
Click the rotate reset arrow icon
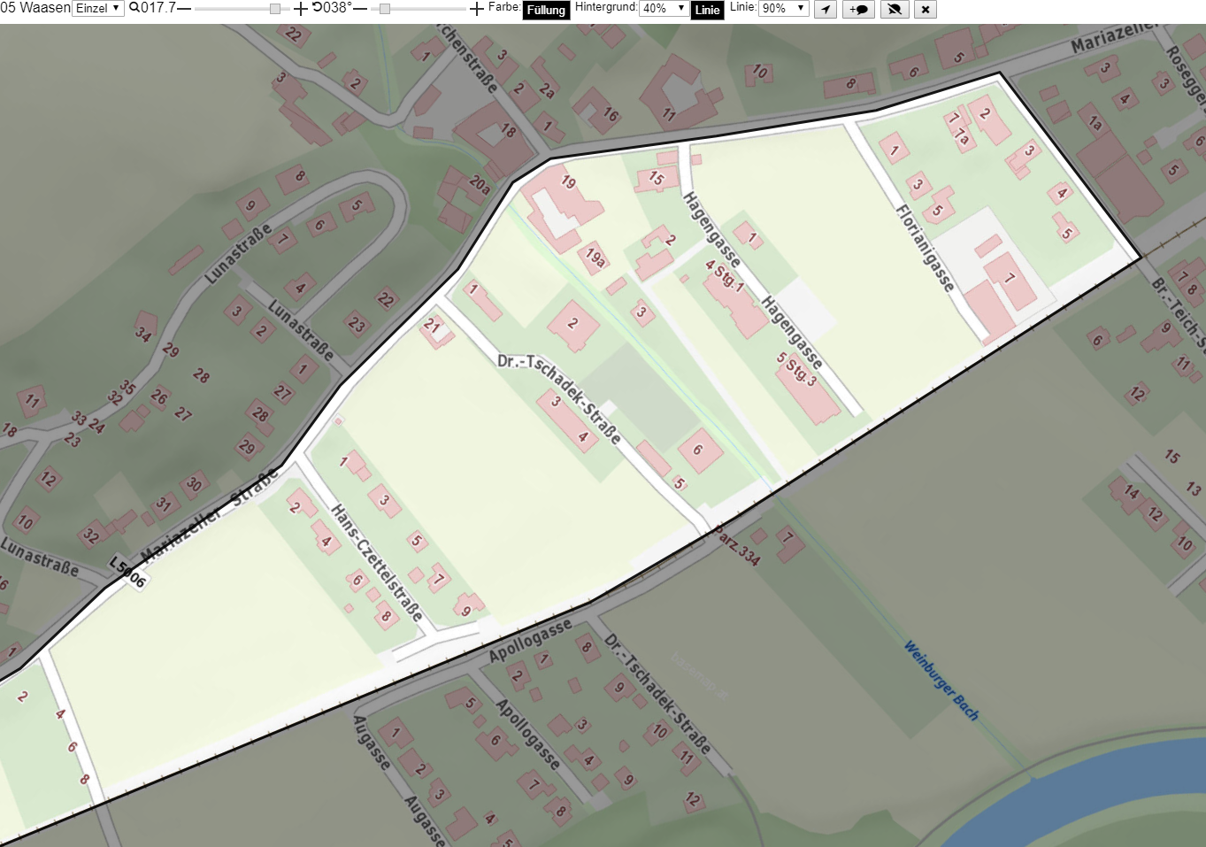(317, 8)
